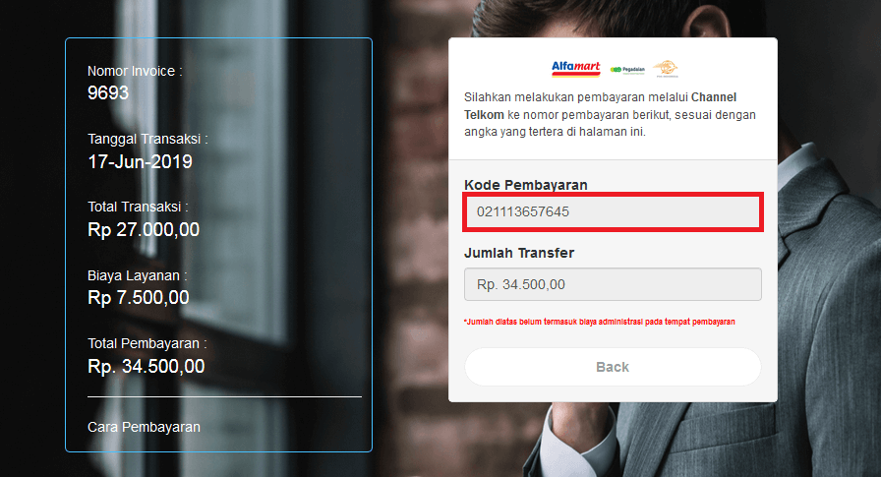
Task: Click the Biaya Layanan amount Rp 7.500,00
Action: pyautogui.click(x=139, y=298)
